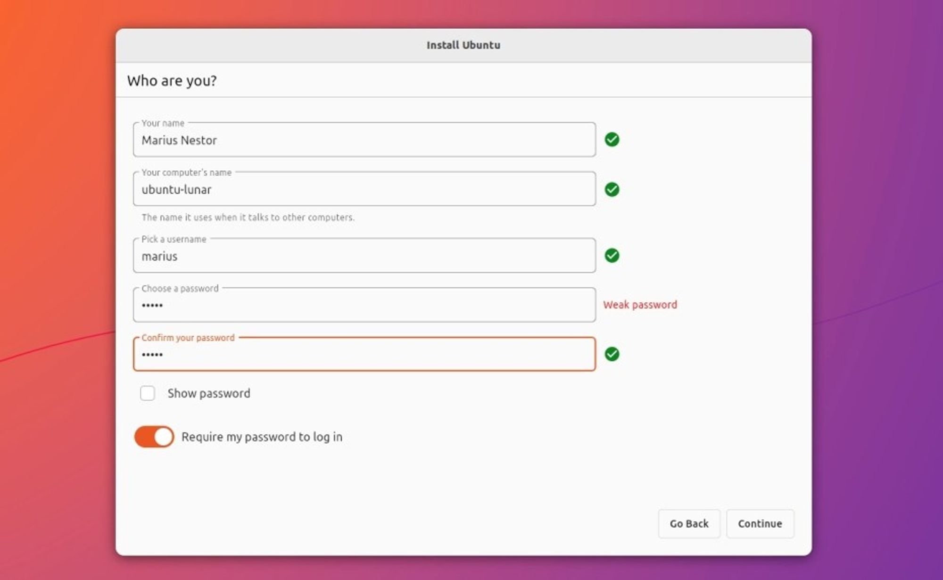Click the Who are you? header
The image size is (943, 580).
(x=173, y=80)
